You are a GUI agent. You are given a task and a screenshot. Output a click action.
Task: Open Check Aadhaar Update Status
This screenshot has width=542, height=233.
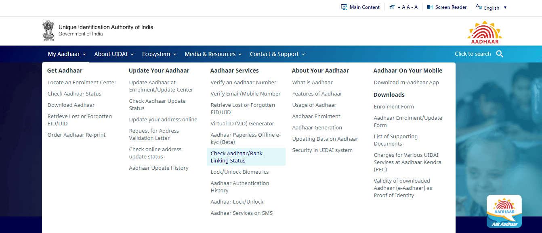(x=157, y=104)
